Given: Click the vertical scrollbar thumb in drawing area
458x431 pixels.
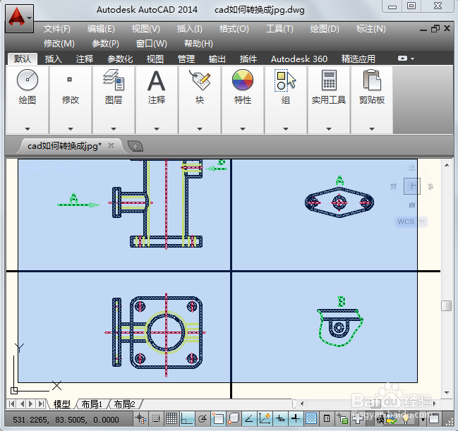Looking at the screenshot, I should [446, 305].
